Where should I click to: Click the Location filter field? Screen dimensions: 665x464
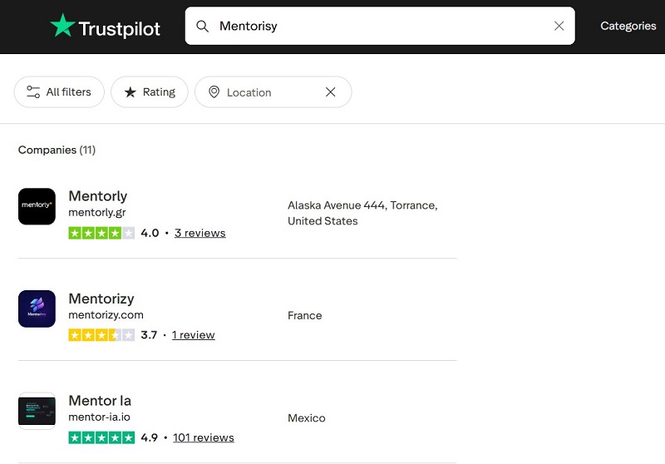pos(273,92)
